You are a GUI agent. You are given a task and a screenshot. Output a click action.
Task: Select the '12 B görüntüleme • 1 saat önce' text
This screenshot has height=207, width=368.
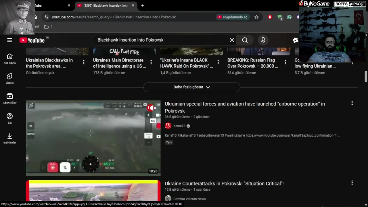tap(187, 189)
